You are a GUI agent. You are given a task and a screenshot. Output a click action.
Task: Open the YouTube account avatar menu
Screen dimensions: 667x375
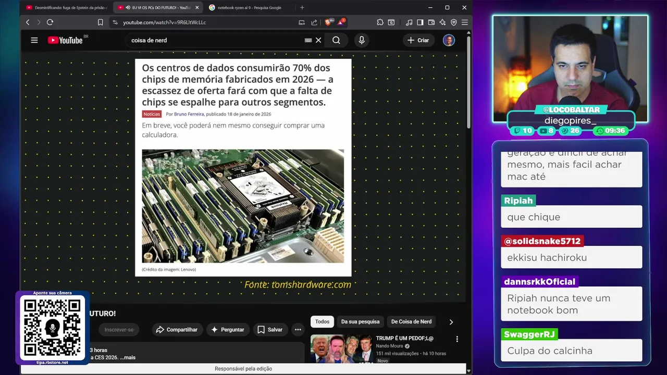pyautogui.click(x=449, y=40)
